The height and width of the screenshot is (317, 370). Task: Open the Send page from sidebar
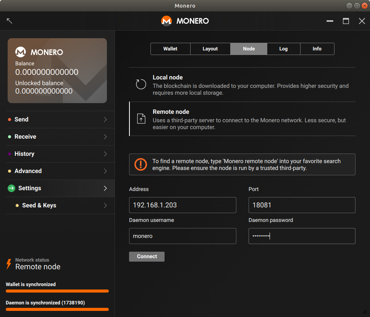[x=60, y=120]
